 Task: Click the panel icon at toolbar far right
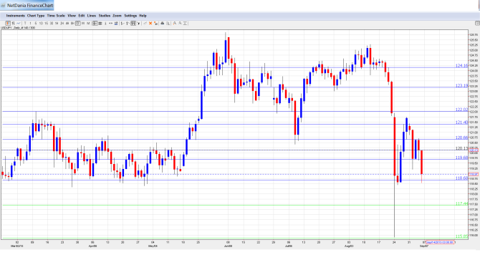(477, 23)
